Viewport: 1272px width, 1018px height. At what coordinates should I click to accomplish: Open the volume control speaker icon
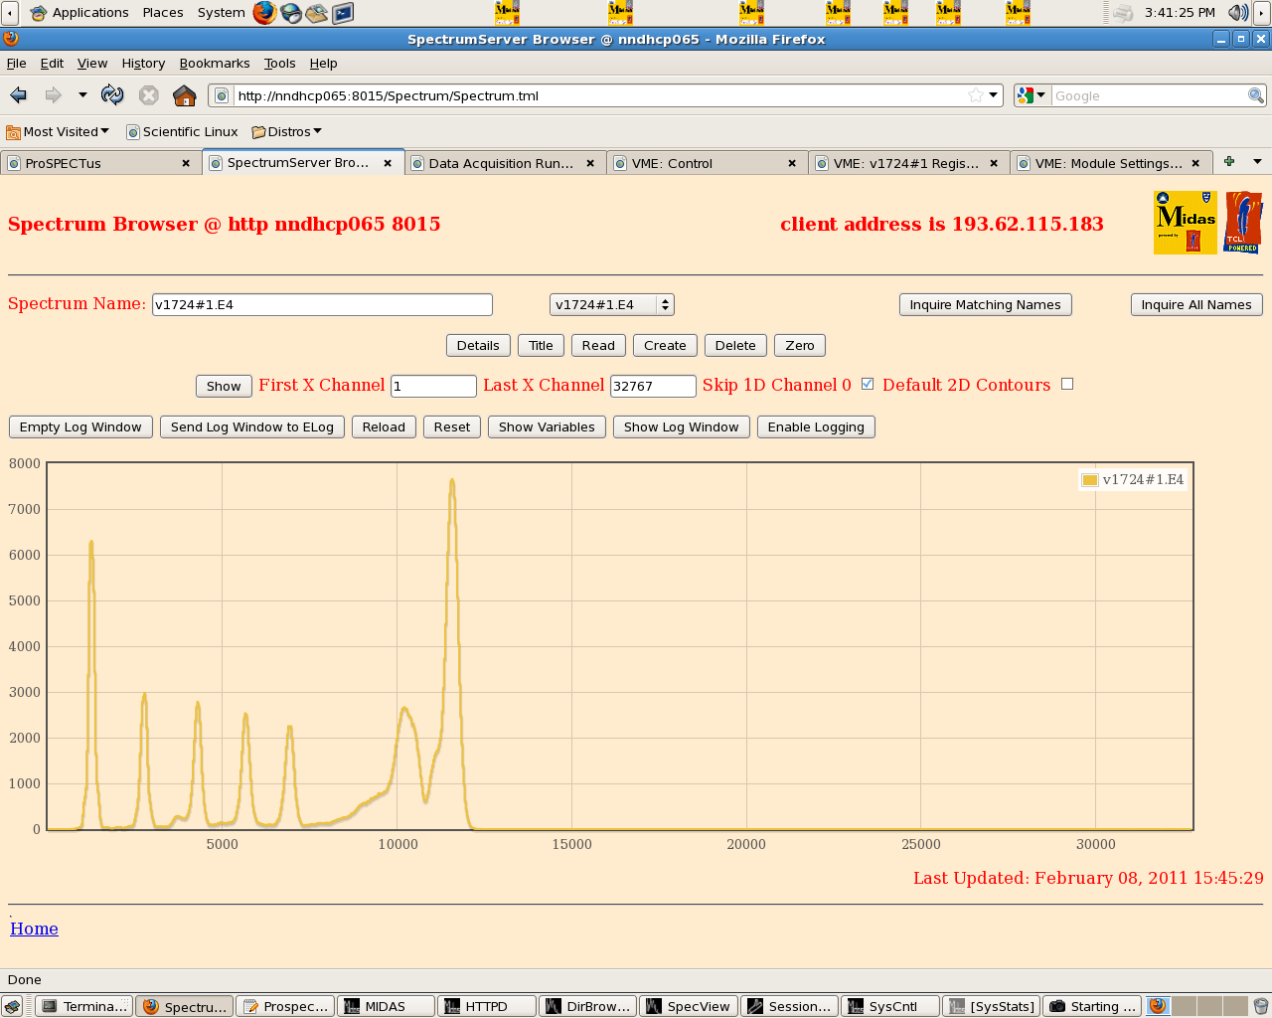click(x=1237, y=12)
